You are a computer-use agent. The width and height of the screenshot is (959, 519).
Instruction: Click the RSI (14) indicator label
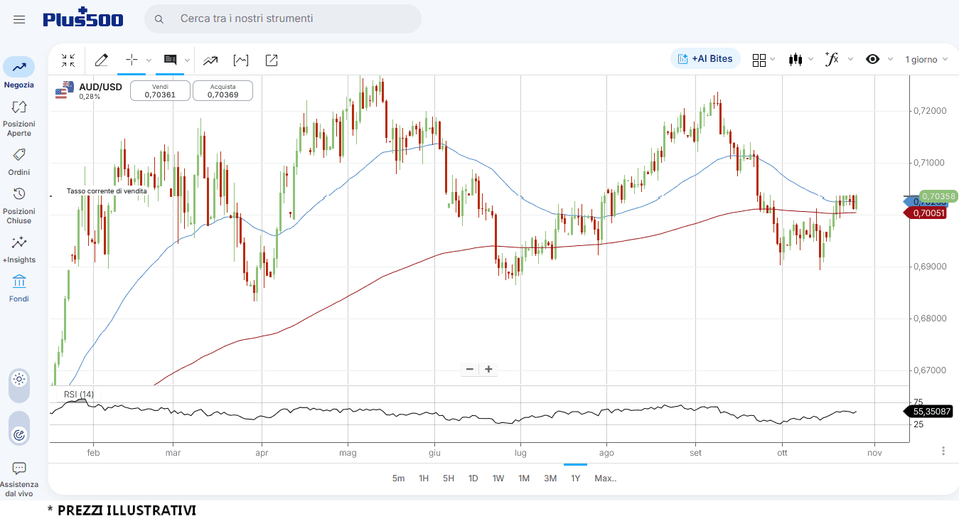(x=78, y=395)
